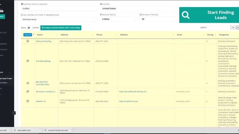Click the Start Finding Leads button
239x134 pixels.
click(x=209, y=15)
